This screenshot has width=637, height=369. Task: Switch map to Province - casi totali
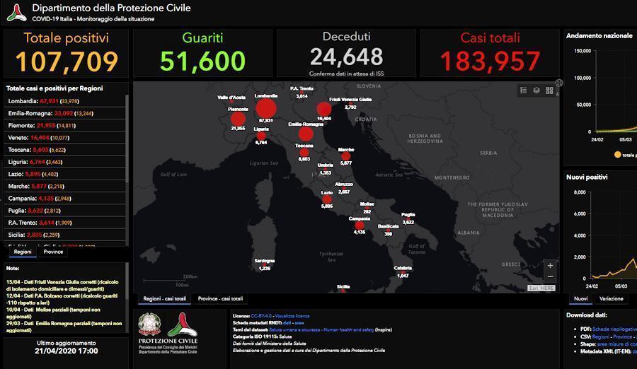220,299
